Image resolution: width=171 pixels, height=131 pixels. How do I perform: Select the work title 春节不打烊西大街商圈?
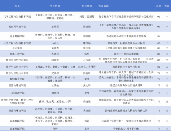click(126, 54)
